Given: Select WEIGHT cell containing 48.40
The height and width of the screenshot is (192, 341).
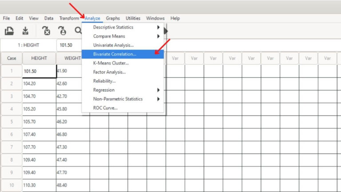Looking at the screenshot, I should pos(73,185).
